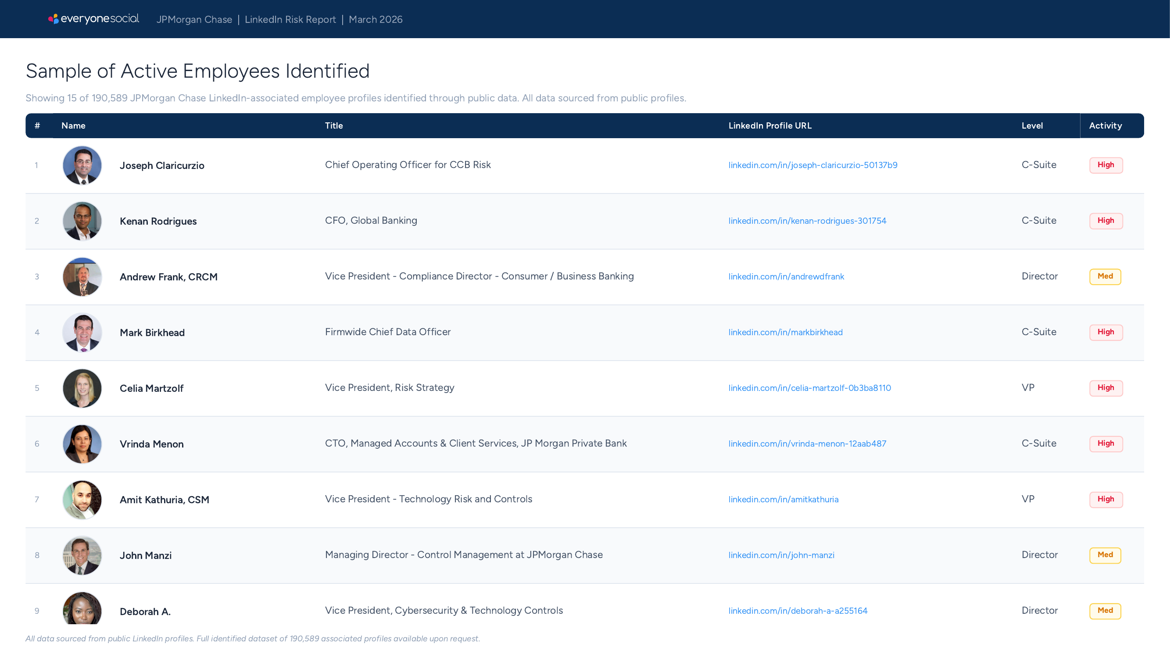1170x658 pixels.
Task: Follow the linkedin.com/in/andrewdfrank link
Action: (786, 276)
